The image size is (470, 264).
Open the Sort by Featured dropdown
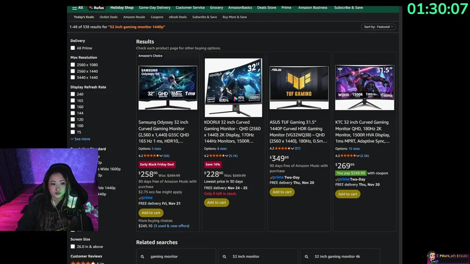pos(378,27)
